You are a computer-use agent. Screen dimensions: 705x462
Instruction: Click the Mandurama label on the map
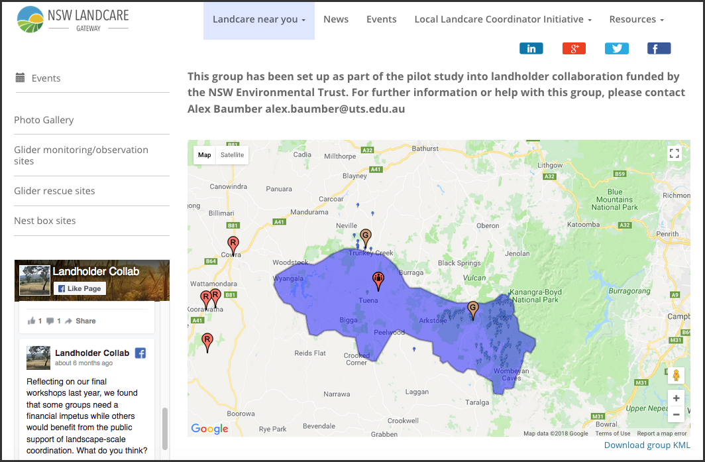click(x=309, y=212)
